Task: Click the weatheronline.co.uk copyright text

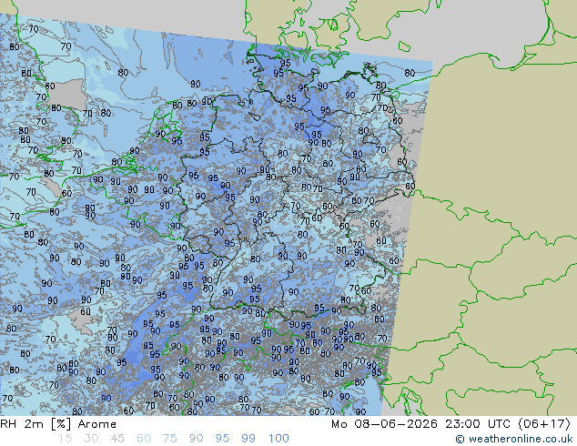Action: 514,439
